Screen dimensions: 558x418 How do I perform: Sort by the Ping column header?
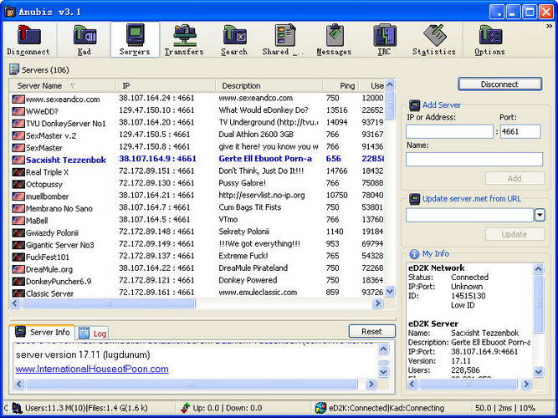point(341,86)
